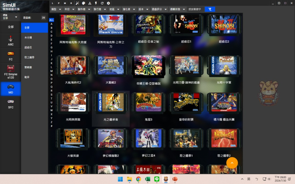This screenshot has width=295, height=184.
Task: Expand the 遊戲評分 filter dropdown
Action: click(159, 9)
